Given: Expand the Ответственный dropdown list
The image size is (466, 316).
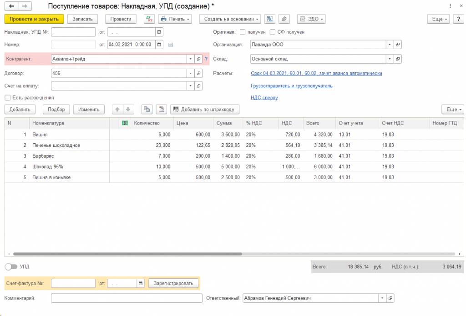Looking at the screenshot, I should pyautogui.click(x=382, y=298).
